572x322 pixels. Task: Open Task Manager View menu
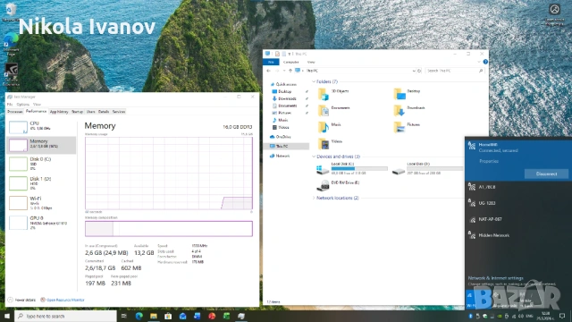[x=37, y=105]
